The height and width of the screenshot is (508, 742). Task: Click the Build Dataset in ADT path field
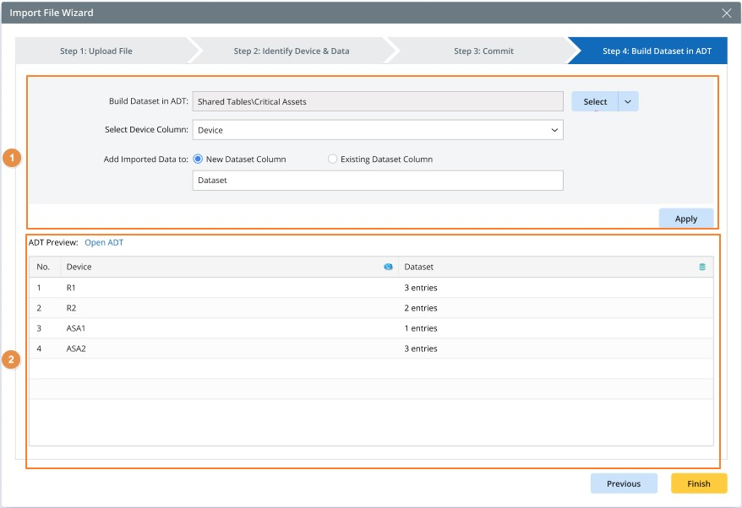(378, 101)
